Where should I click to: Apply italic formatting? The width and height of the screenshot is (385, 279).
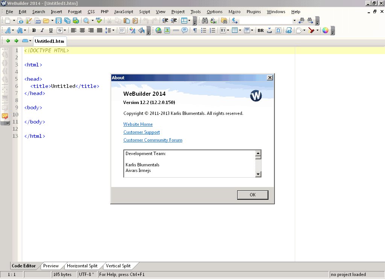click(x=42, y=30)
